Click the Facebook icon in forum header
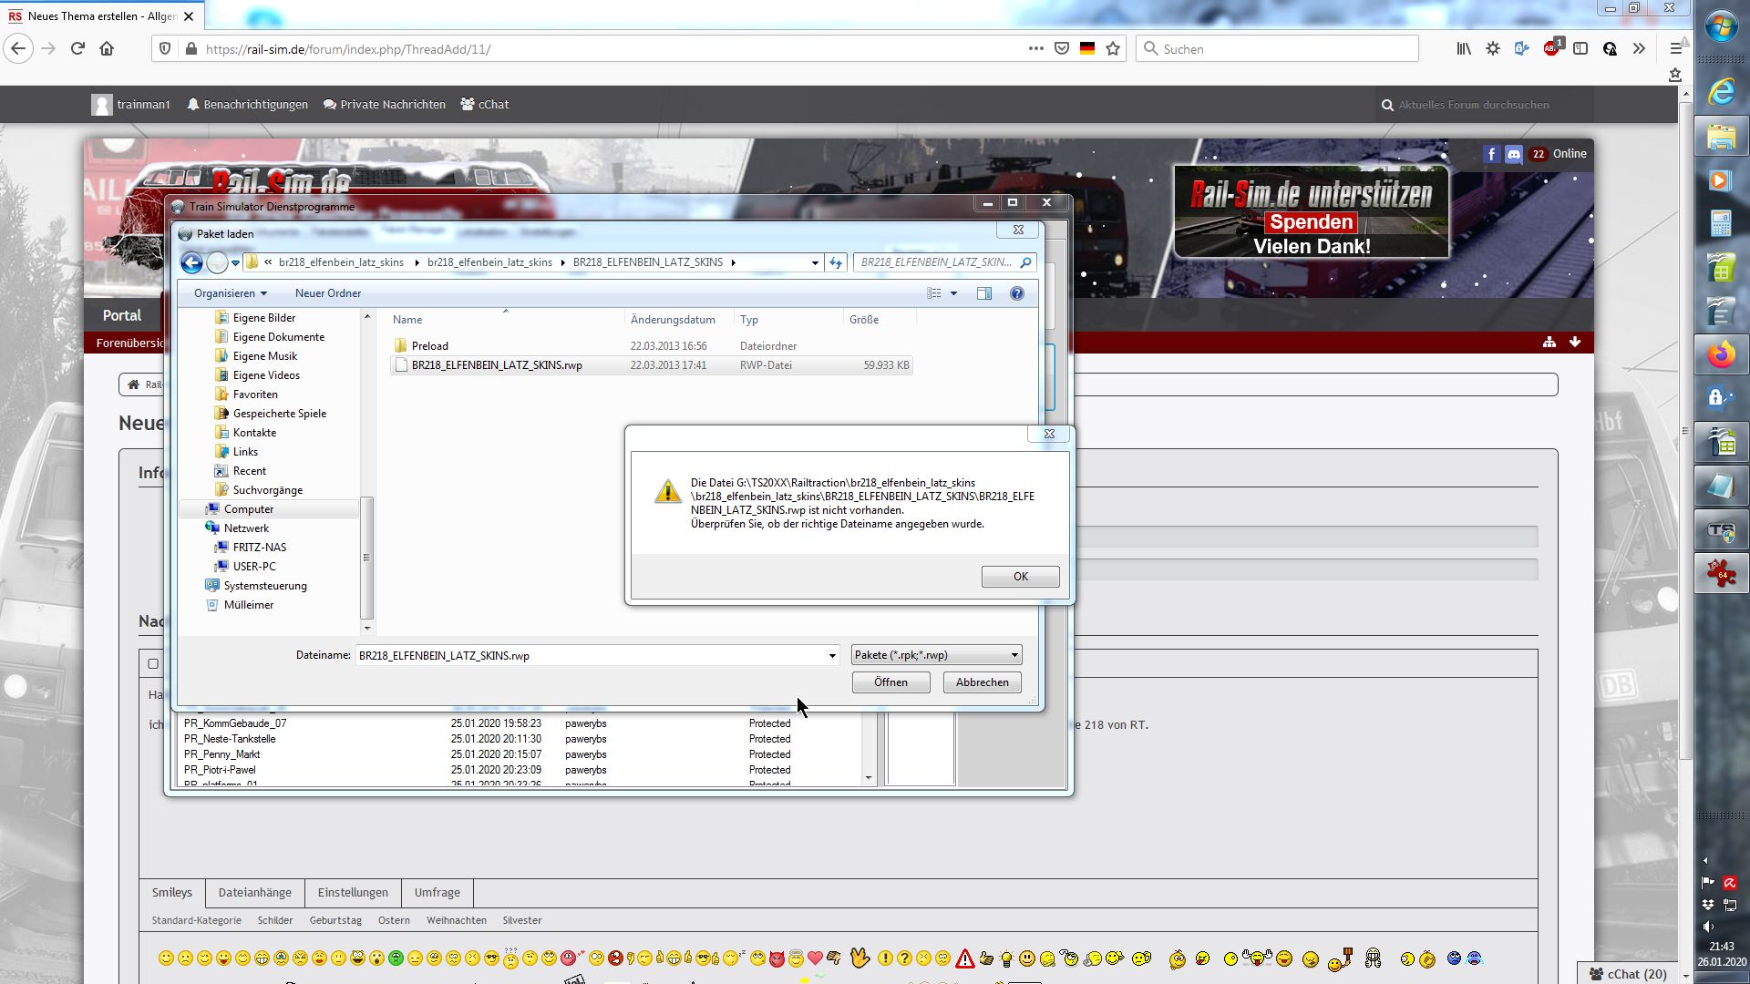The width and height of the screenshot is (1750, 984). (x=1491, y=154)
